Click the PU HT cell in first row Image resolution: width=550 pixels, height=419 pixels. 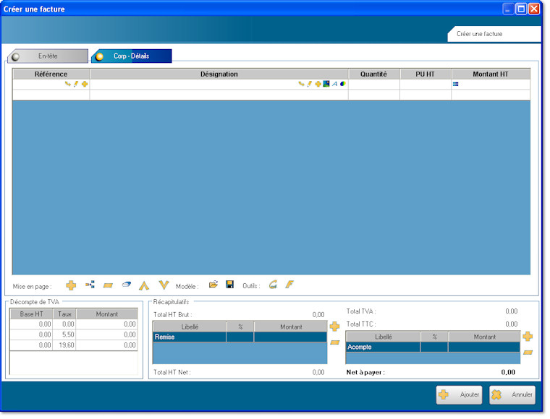425,85
